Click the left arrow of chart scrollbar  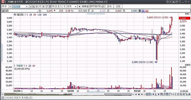[x=3, y=94]
